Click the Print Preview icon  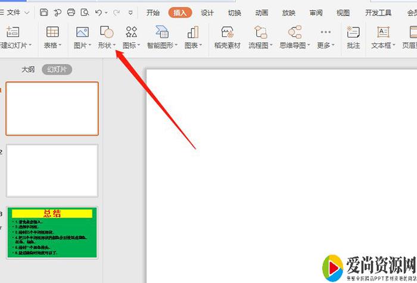(x=85, y=13)
